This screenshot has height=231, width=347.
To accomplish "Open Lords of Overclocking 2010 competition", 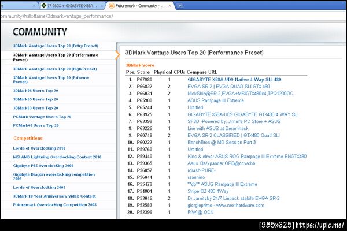I will 39,148.
